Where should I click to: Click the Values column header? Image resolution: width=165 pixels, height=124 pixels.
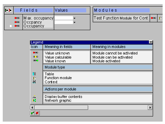click(70, 10)
